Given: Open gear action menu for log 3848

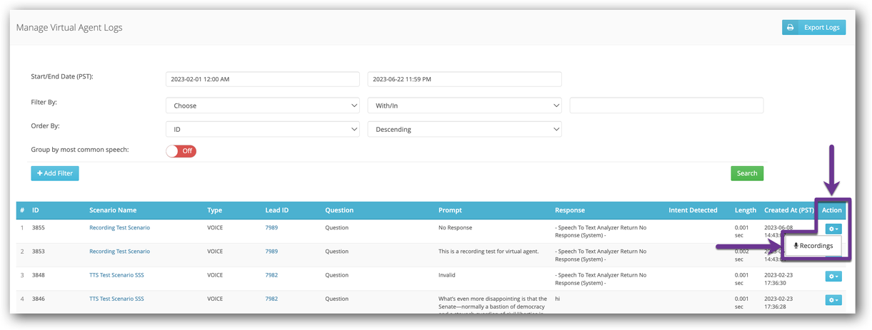Looking at the screenshot, I should pos(833,276).
